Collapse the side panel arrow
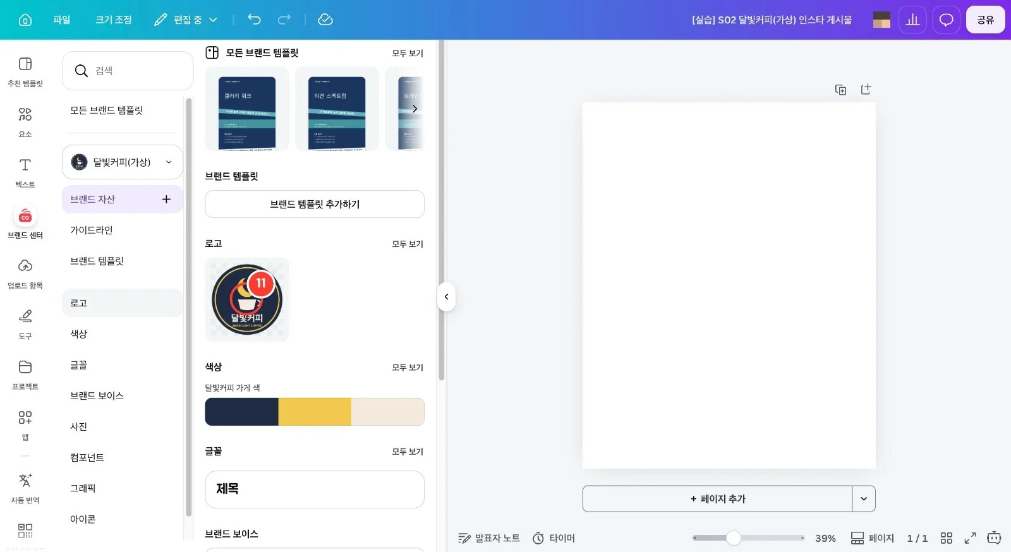 pos(446,297)
